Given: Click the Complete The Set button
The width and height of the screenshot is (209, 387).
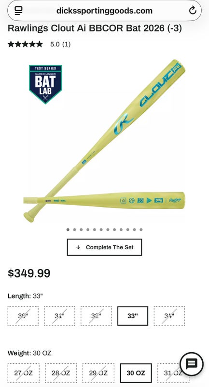Looking at the screenshot, I should click(104, 247).
